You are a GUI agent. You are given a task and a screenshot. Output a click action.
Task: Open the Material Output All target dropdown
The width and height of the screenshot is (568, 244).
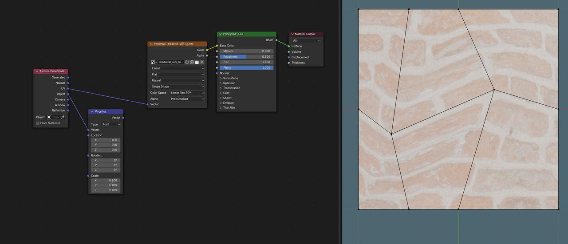tap(306, 40)
